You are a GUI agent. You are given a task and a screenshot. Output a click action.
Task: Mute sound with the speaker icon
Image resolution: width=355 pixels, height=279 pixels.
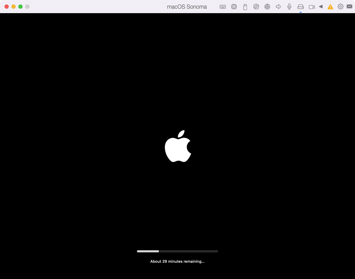click(278, 7)
